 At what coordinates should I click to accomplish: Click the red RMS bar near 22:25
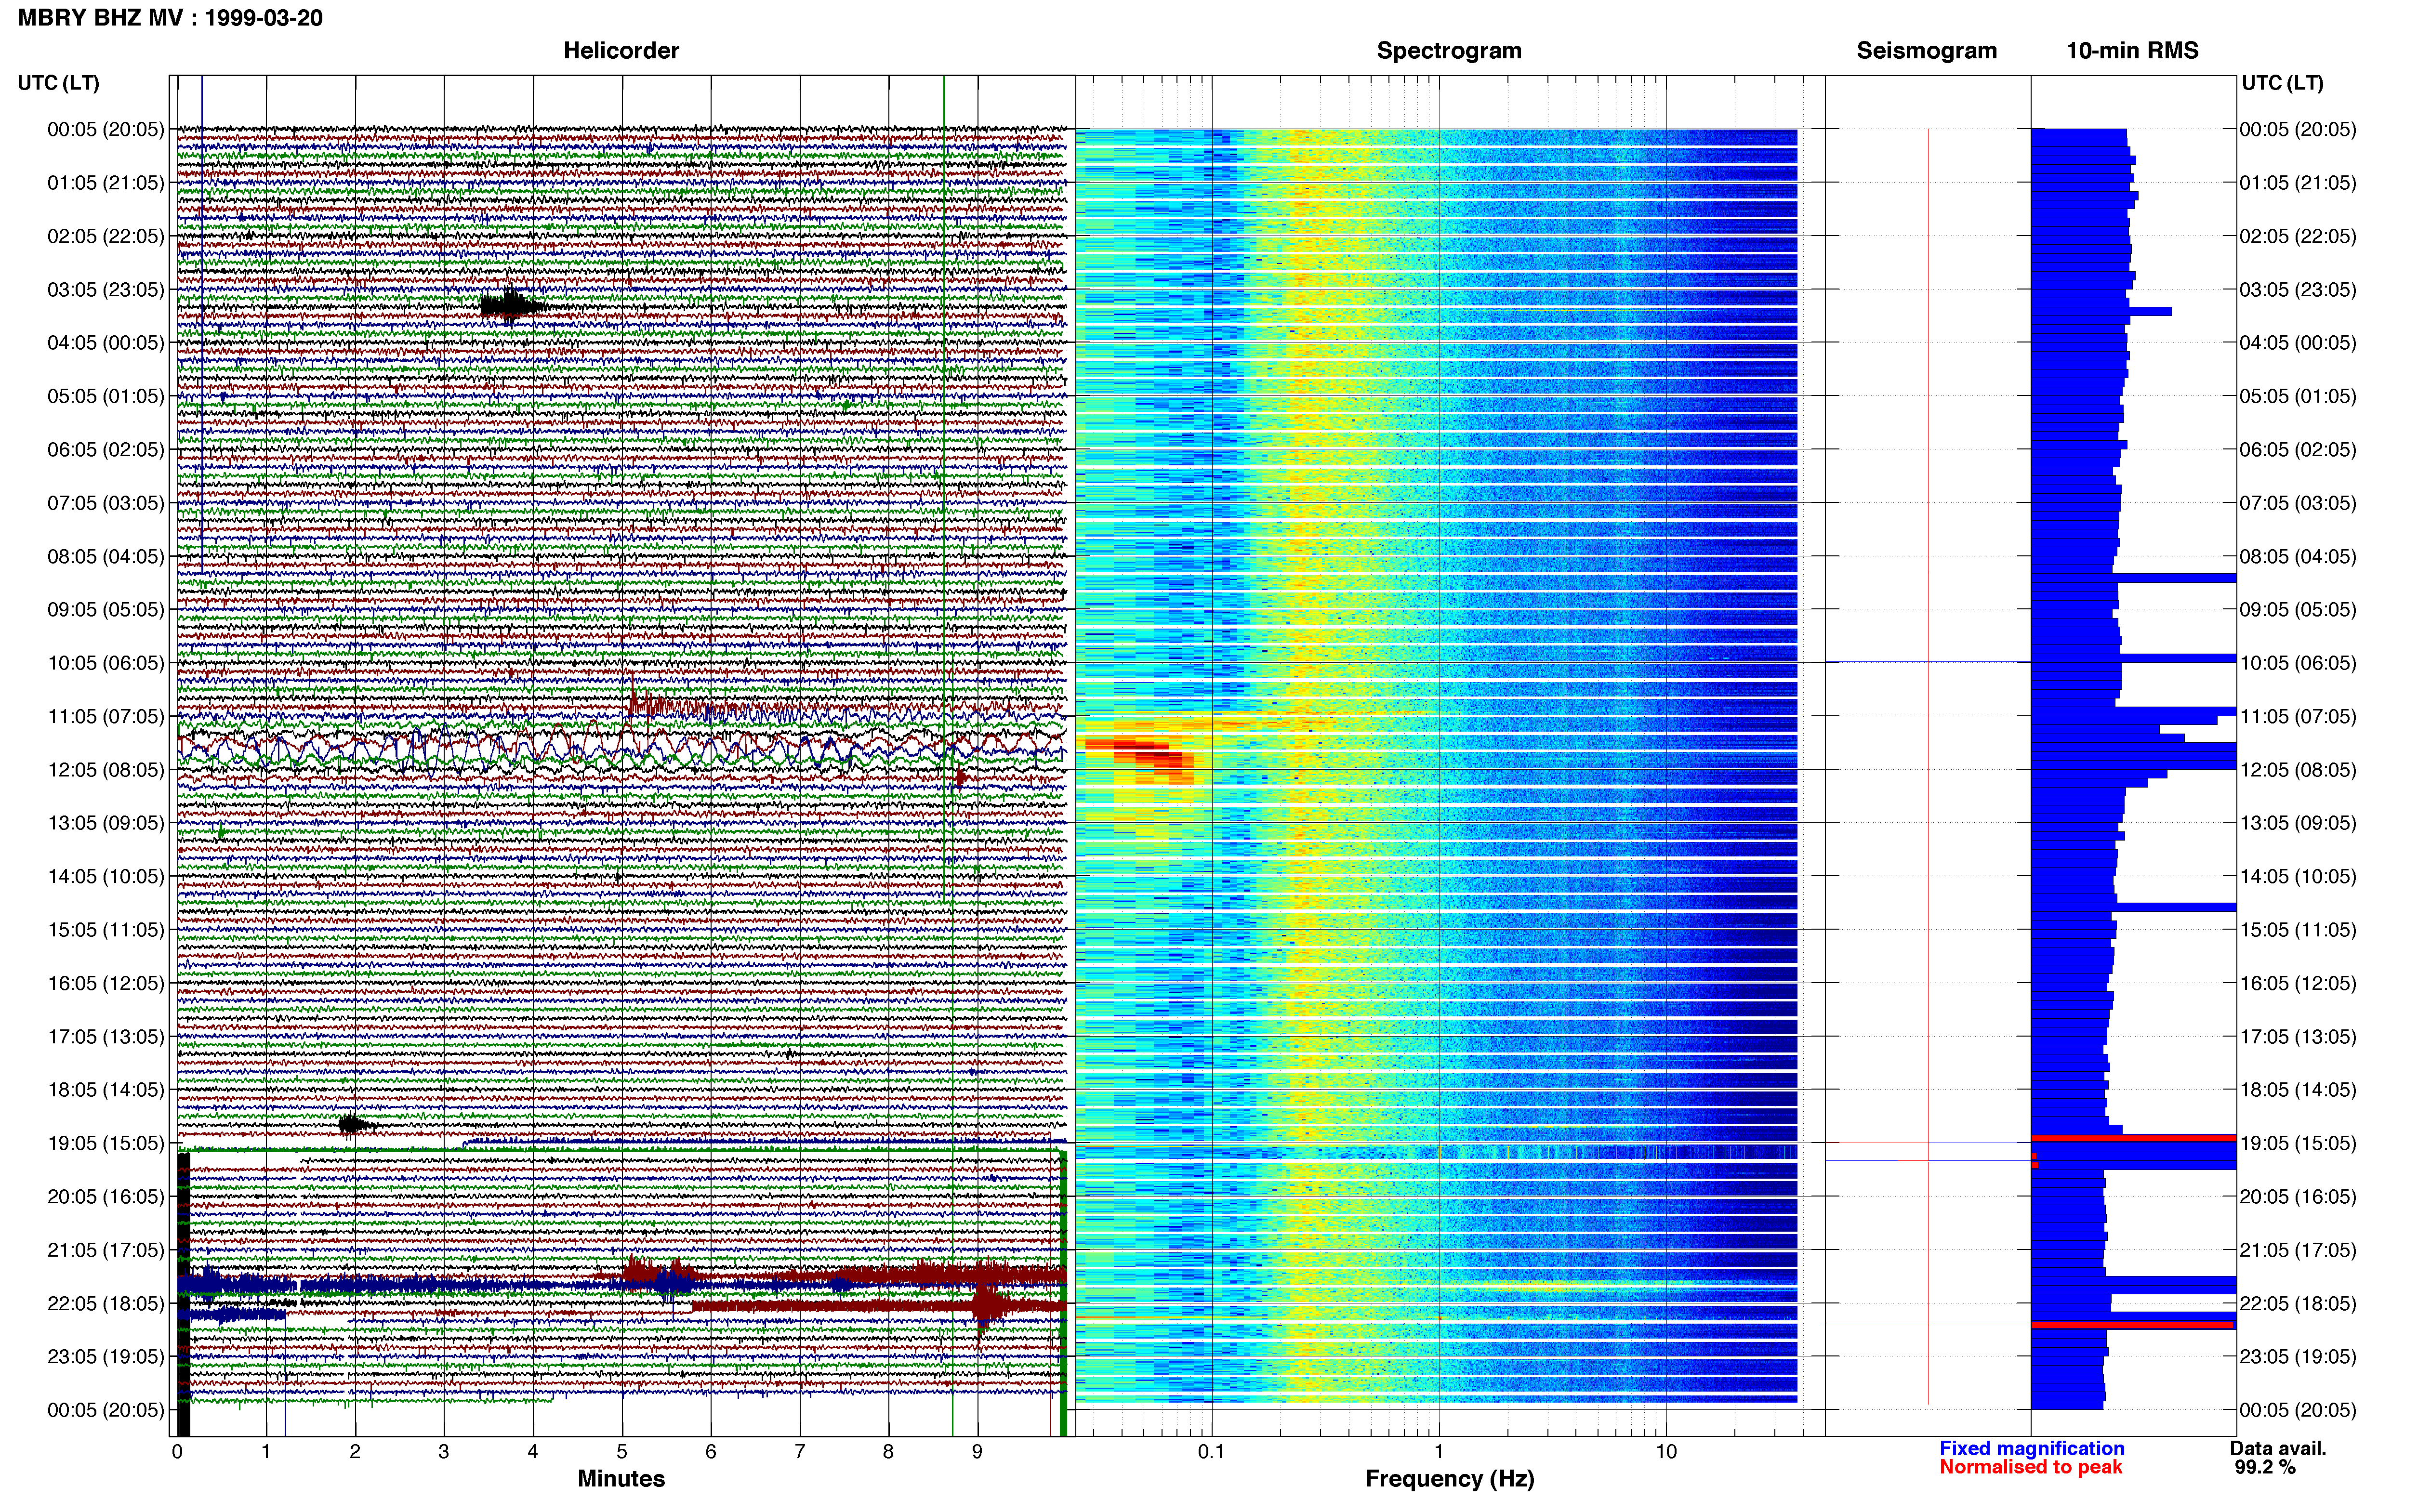(x=2132, y=1325)
